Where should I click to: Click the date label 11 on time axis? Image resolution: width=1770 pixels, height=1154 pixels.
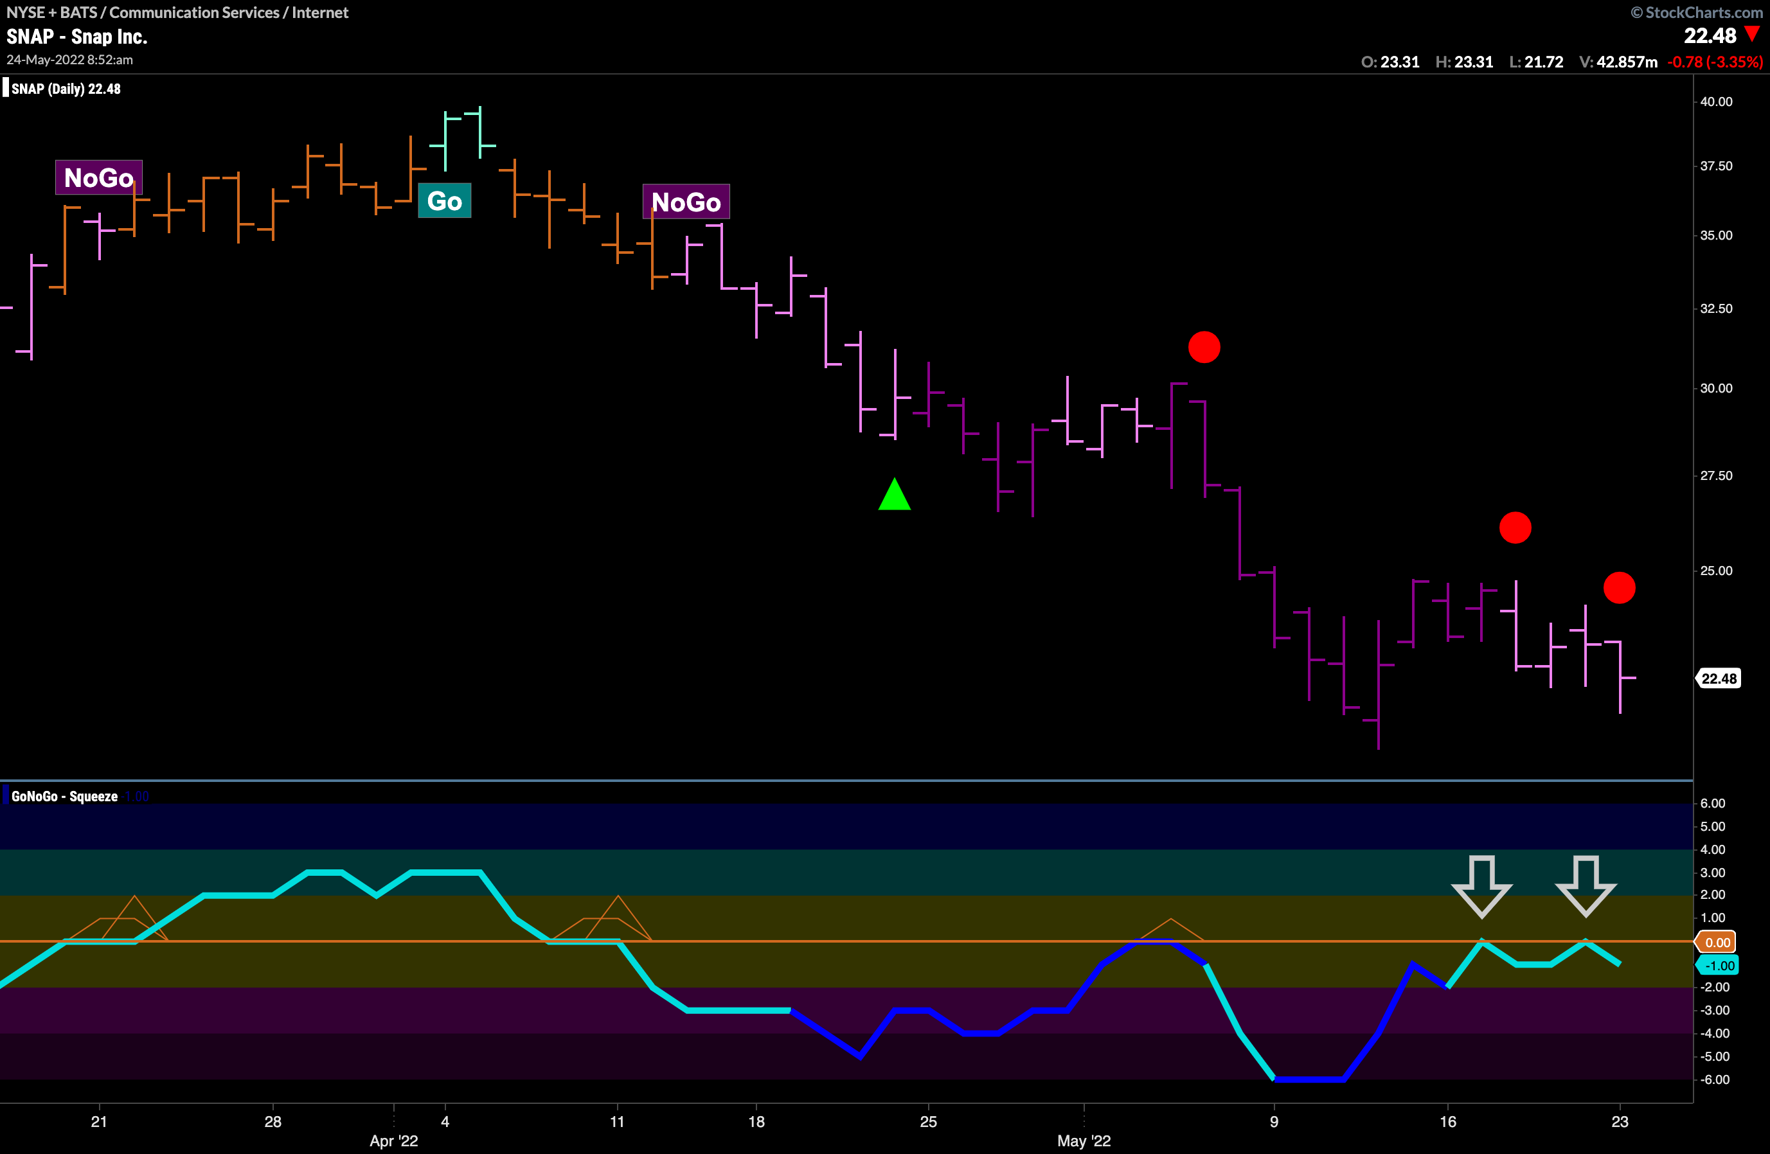[x=617, y=1121]
